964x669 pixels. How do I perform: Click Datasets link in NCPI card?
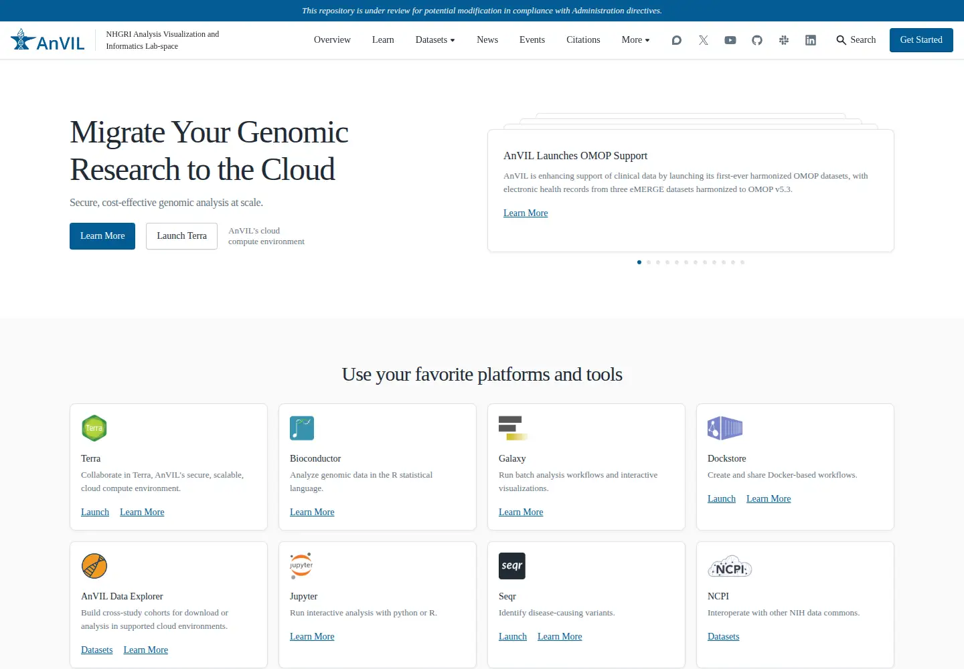724,636
